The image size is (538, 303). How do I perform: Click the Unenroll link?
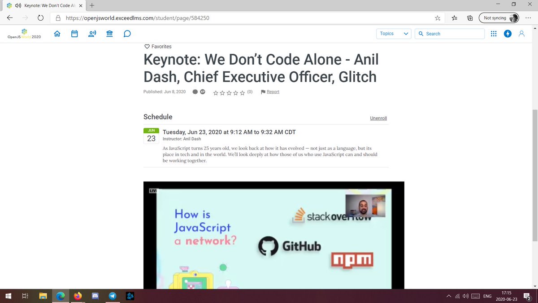378,118
